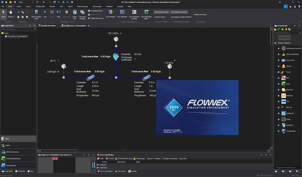Select the 112 kPa boundary condition
This screenshot has width=302, height=177.
coord(169,66)
